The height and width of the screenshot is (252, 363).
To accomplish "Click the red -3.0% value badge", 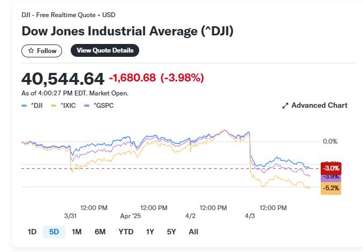I will coord(331,168).
